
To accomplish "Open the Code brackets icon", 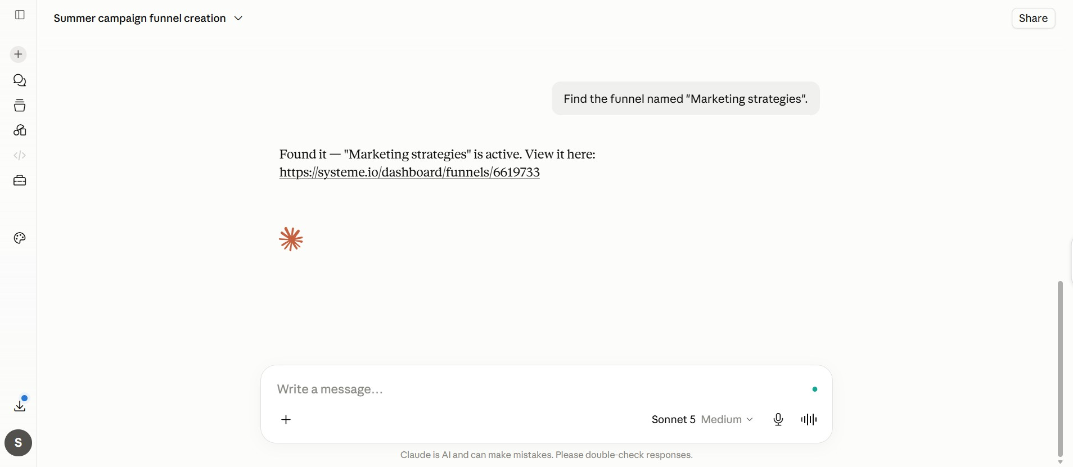I will 20,155.
